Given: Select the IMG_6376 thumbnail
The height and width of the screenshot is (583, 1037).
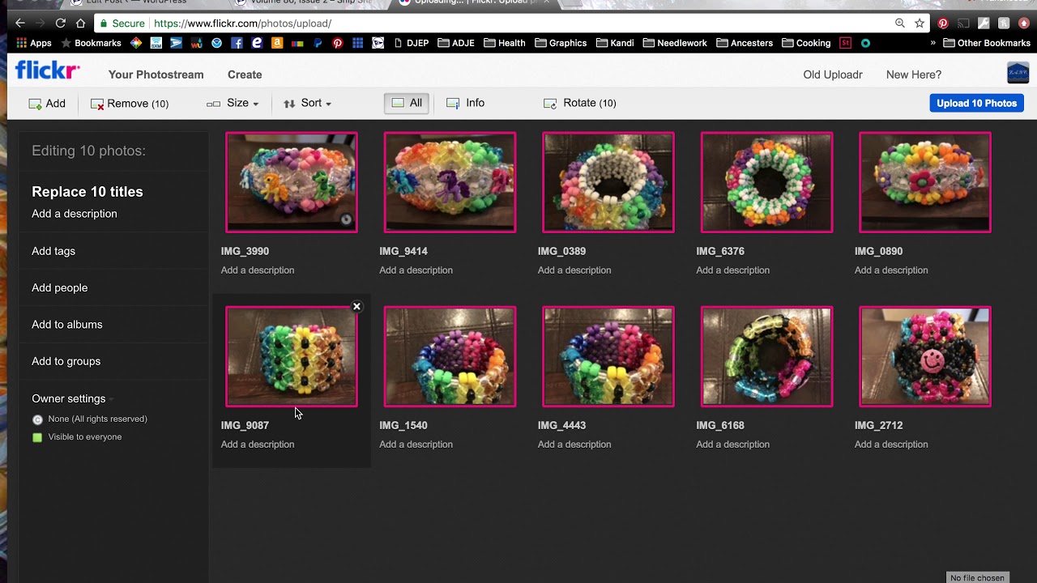Looking at the screenshot, I should point(766,182).
